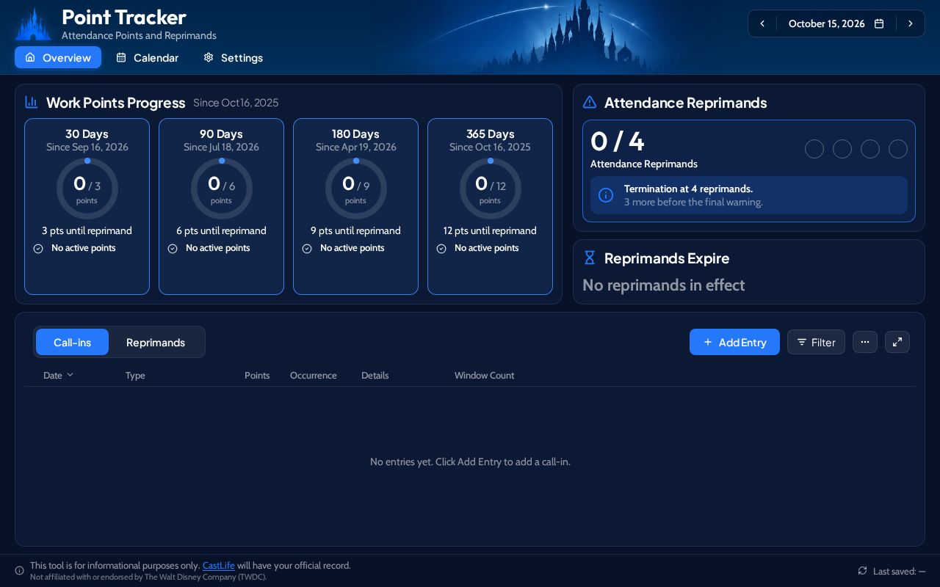Click the Details column header

pos(375,375)
